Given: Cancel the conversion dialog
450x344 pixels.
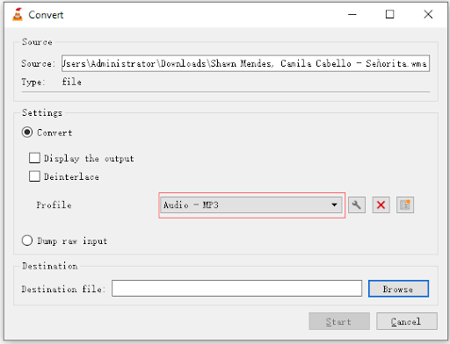Looking at the screenshot, I should coord(407,321).
